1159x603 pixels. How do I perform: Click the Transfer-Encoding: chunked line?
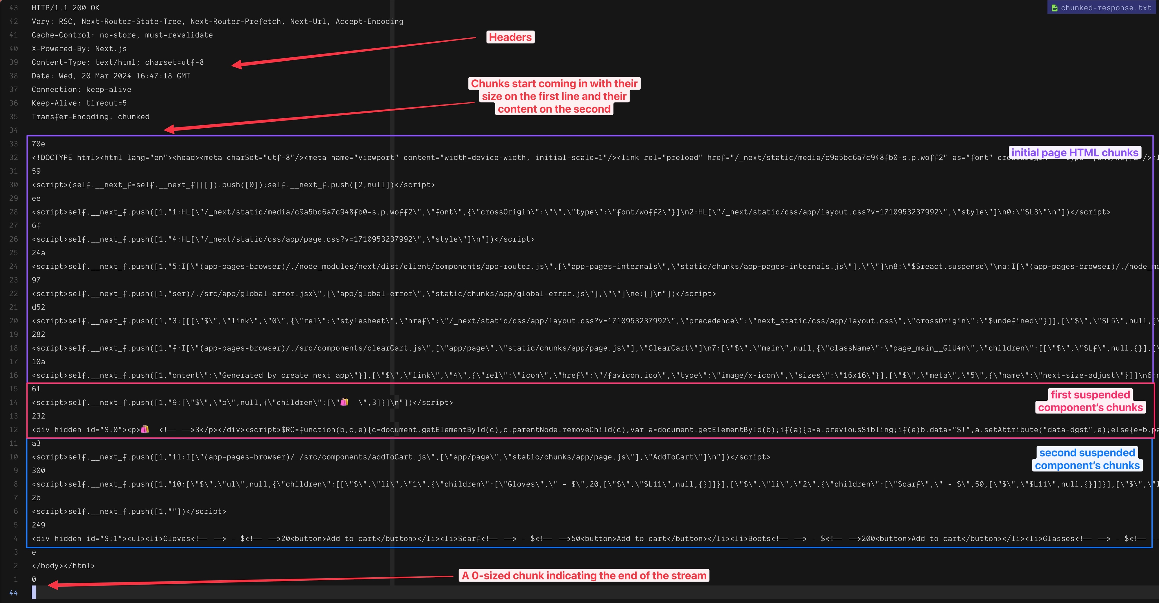click(x=91, y=117)
